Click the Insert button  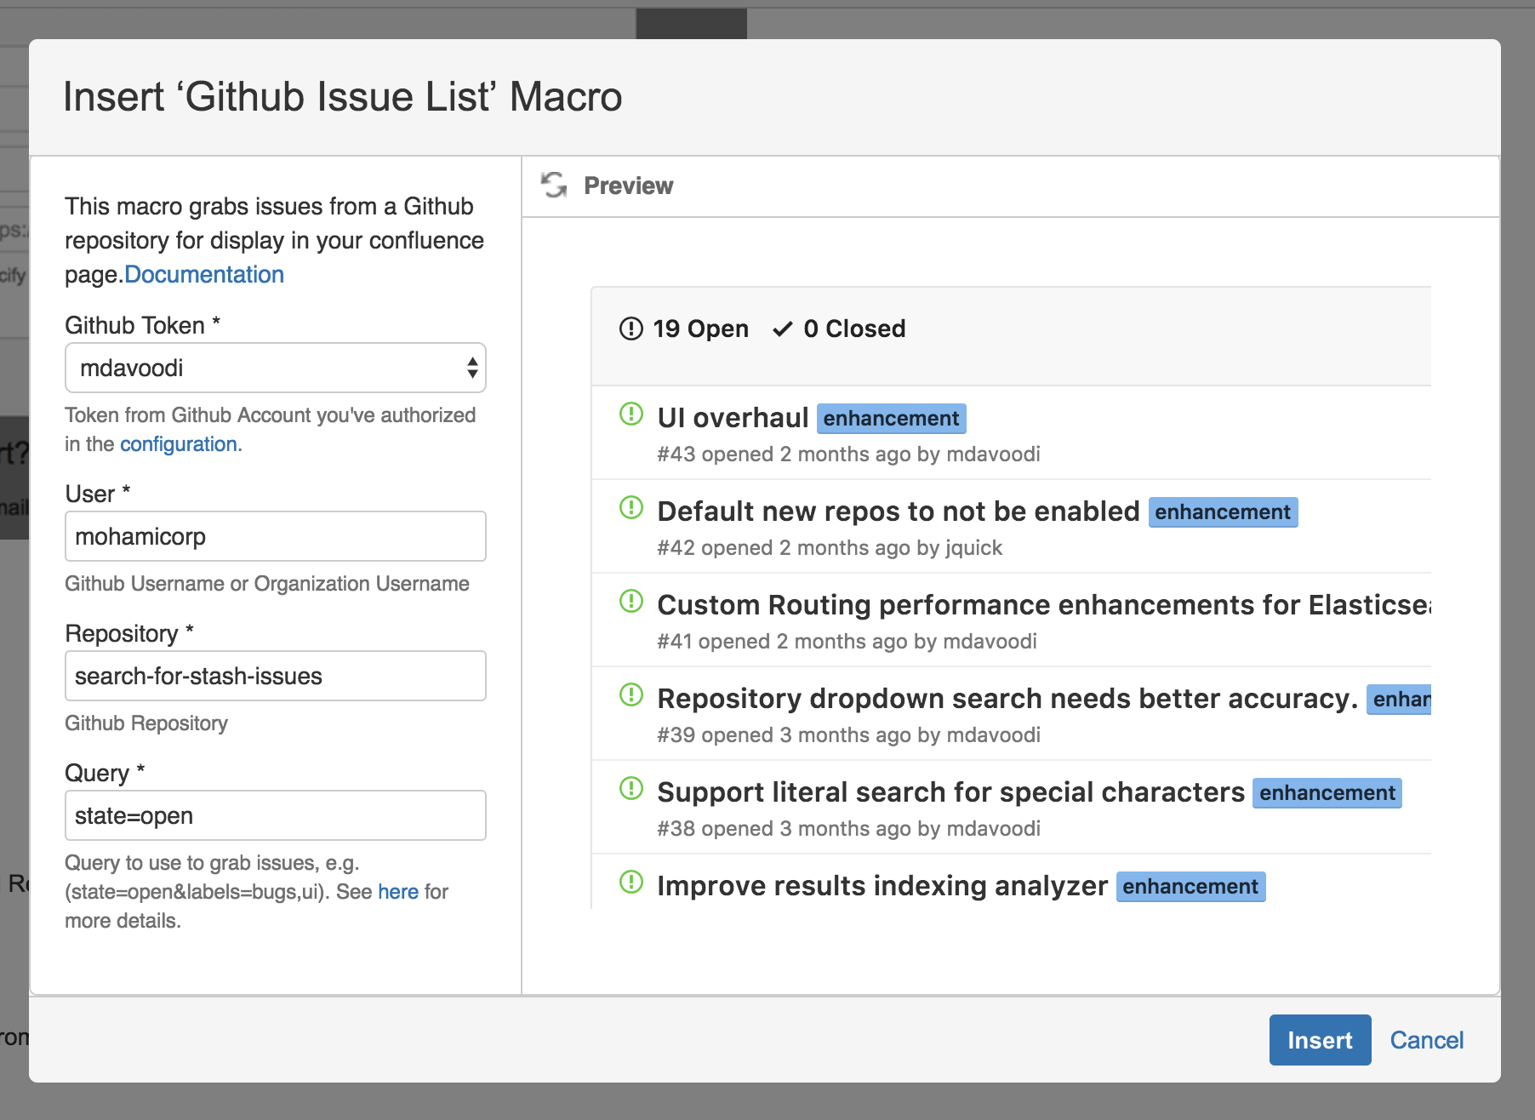1320,1040
